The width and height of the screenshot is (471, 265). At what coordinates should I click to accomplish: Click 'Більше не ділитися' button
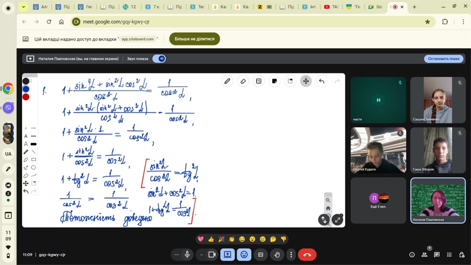click(195, 39)
